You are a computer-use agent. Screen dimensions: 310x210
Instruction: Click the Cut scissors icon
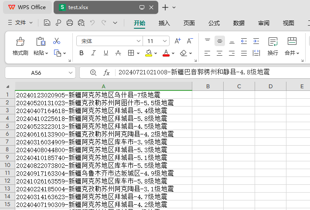(x=56, y=41)
